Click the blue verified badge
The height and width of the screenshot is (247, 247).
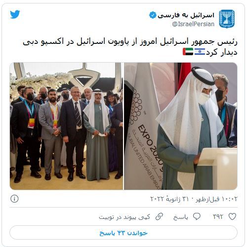pyautogui.click(x=153, y=15)
